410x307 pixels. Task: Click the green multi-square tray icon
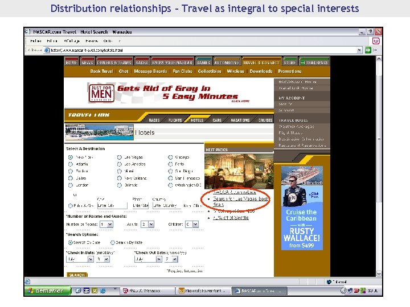point(363,291)
